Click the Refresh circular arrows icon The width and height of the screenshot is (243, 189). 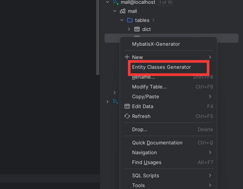[127, 116]
